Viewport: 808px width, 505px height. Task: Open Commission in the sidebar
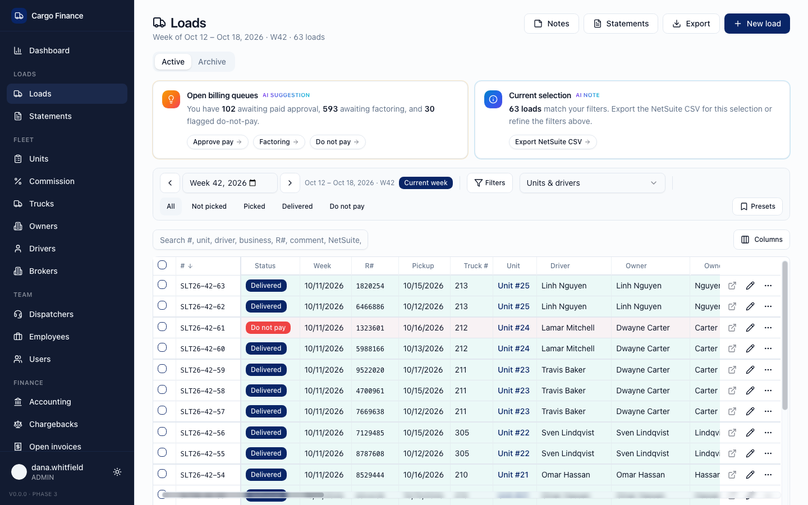[67, 181]
